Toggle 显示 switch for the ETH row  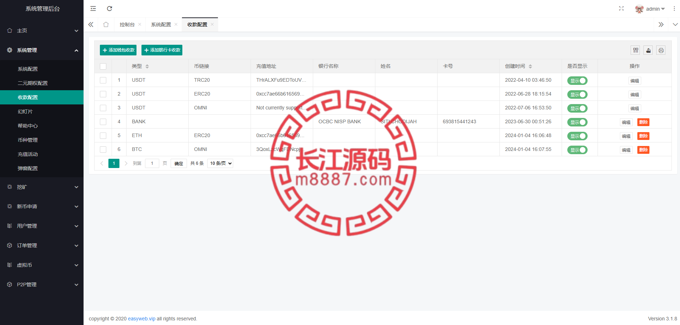coord(577,136)
